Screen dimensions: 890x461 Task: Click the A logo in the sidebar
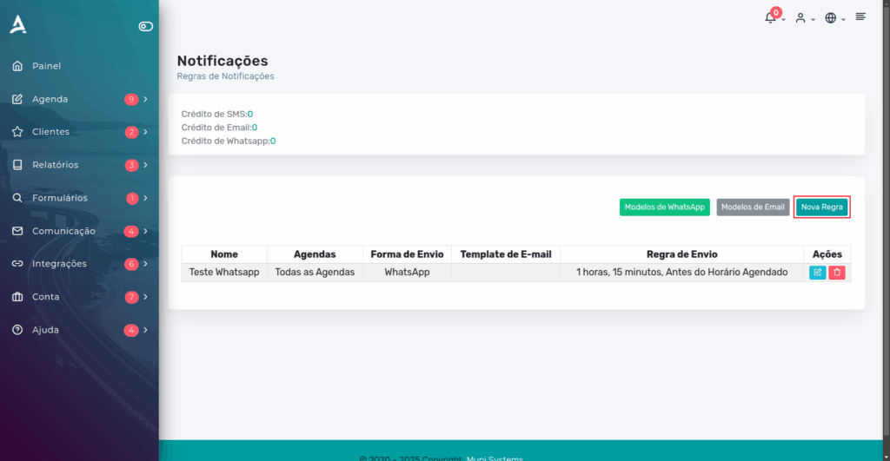[18, 24]
